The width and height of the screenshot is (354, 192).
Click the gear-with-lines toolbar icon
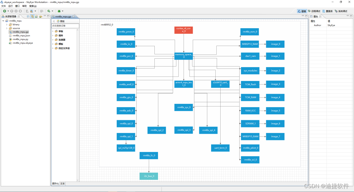31,11
